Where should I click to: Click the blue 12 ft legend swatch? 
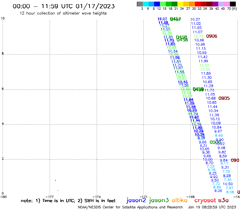pyautogui.click(x=157, y=4)
